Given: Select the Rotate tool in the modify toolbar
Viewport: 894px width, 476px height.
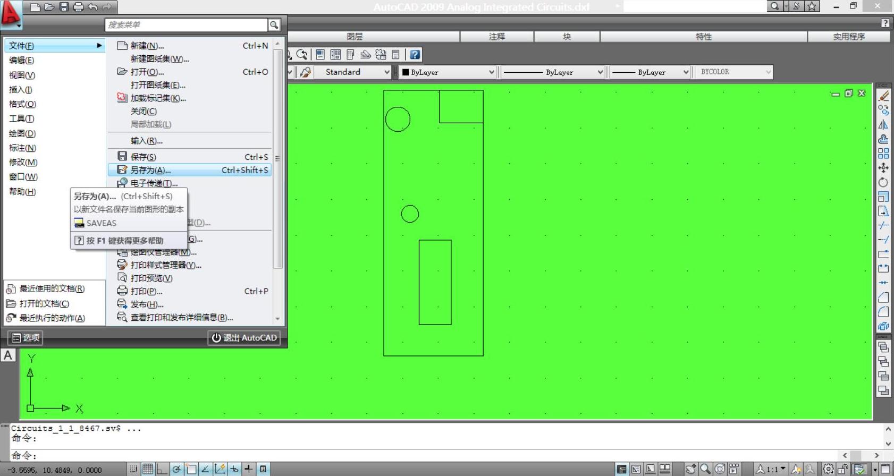Looking at the screenshot, I should pyautogui.click(x=883, y=182).
